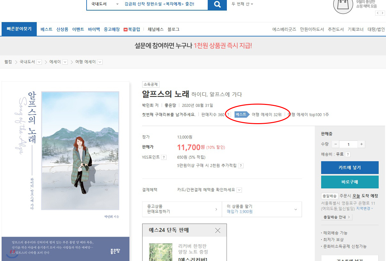This screenshot has height=261, width=386.
Task: Expand the 여행 에세이 breadcrumb dropdown arrow
Action: [x=100, y=62]
